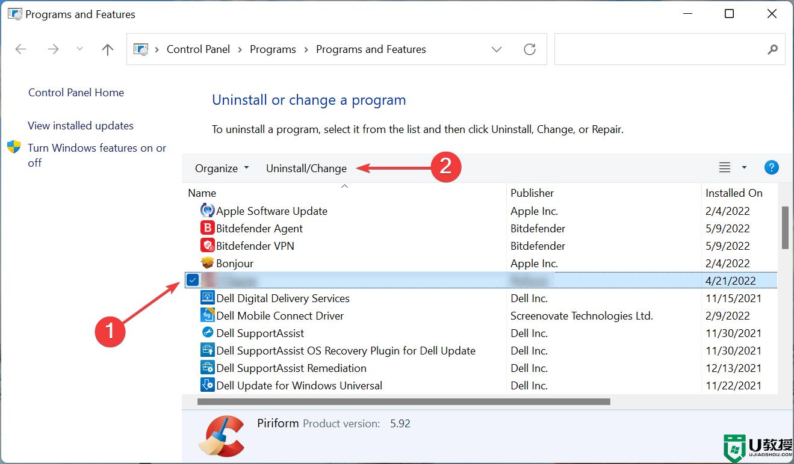Click Uninstall/Change in the toolbar
Screen dimensions: 794x464
pyautogui.click(x=306, y=168)
